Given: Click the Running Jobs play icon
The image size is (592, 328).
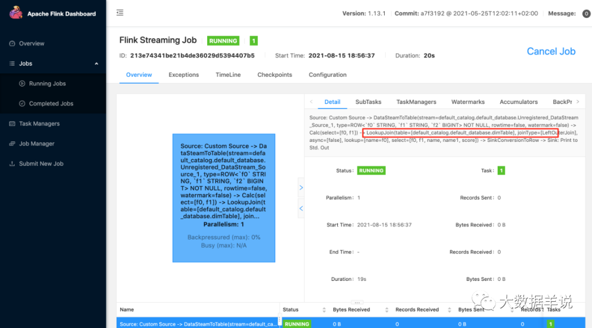Looking at the screenshot, I should click(x=22, y=83).
